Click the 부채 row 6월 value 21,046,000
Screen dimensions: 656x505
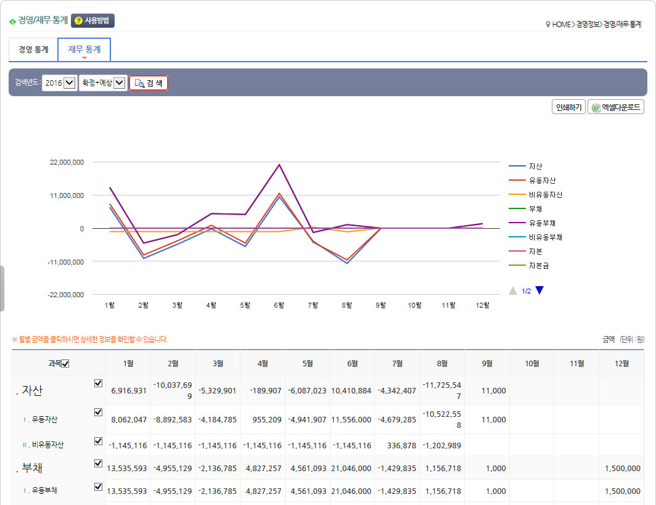pyautogui.click(x=351, y=469)
